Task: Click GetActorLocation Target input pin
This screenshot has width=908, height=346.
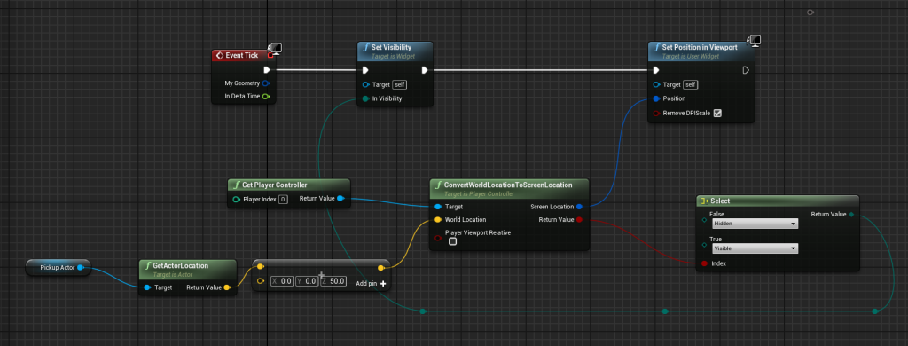Action: coord(147,287)
